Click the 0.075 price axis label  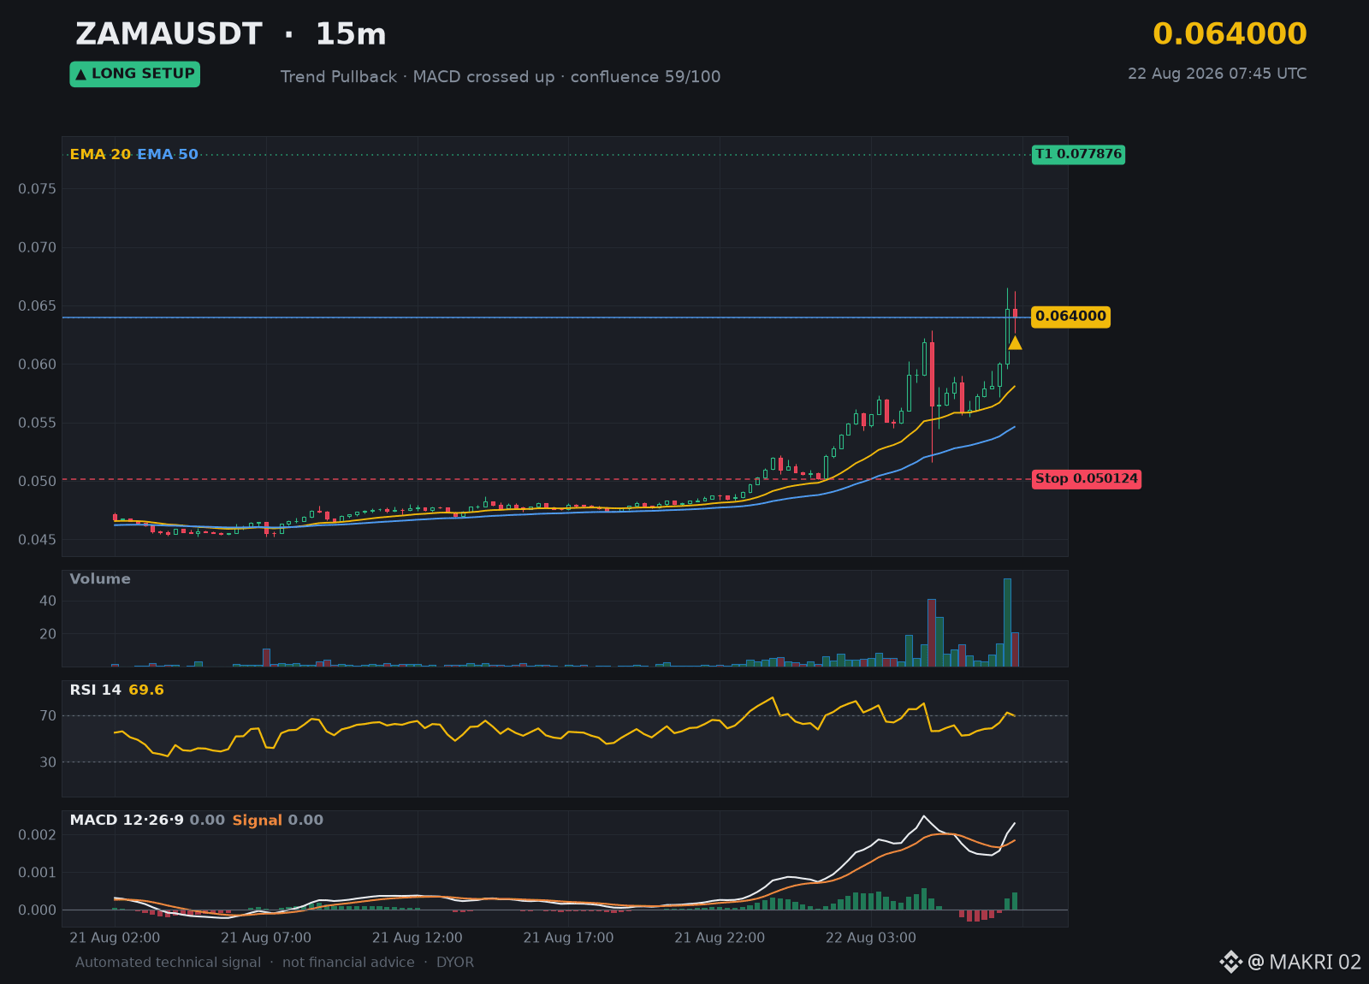(x=38, y=189)
